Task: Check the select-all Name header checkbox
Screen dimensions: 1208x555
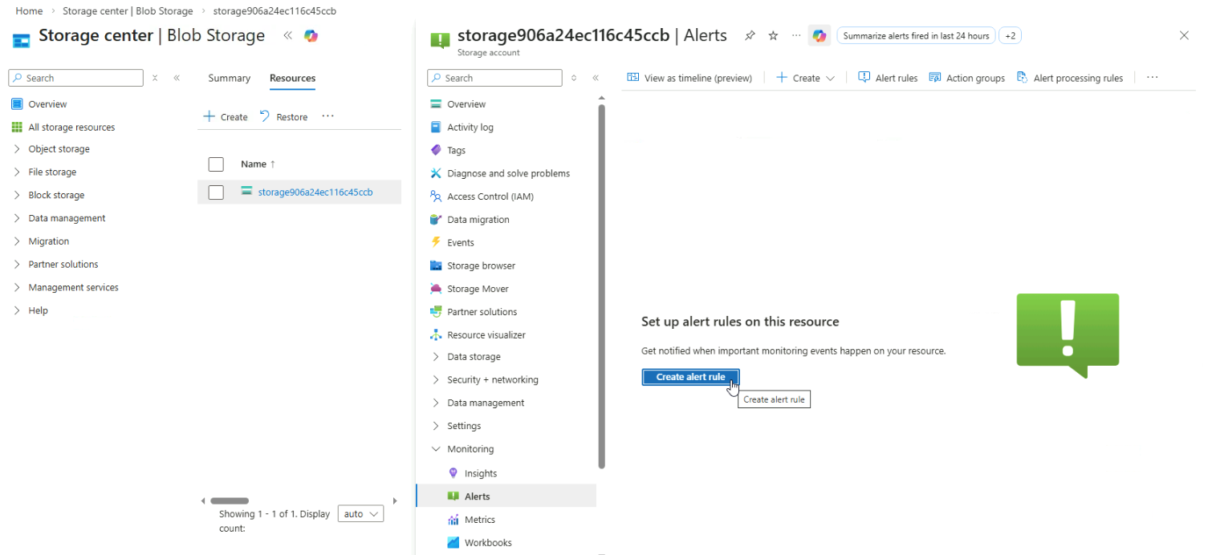Action: 216,164
